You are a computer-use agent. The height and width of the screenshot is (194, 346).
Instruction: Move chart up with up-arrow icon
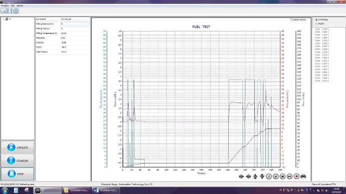[x=255, y=176]
